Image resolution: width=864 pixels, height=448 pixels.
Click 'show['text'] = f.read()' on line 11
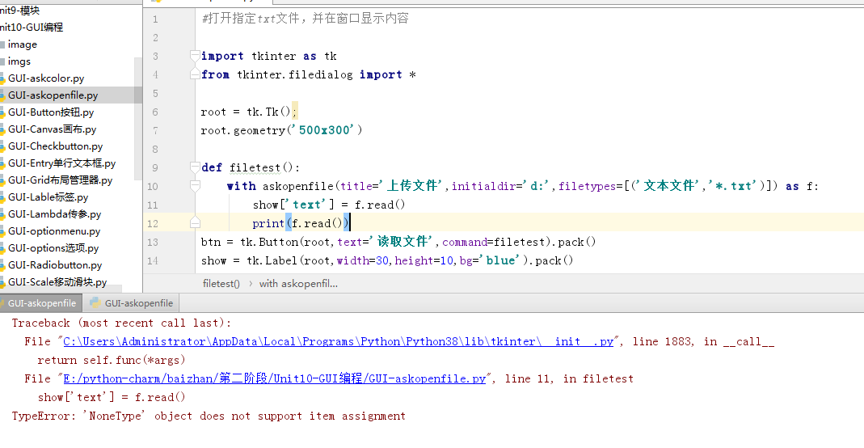[x=329, y=205]
